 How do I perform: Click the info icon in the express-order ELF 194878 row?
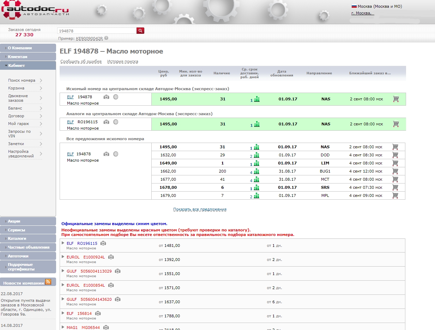click(115, 97)
